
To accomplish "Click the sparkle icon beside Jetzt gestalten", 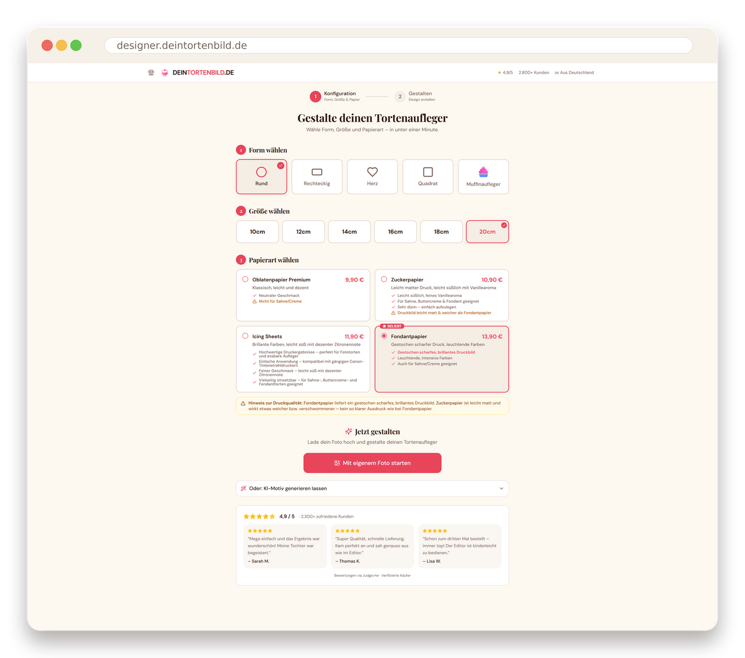I will pyautogui.click(x=349, y=431).
